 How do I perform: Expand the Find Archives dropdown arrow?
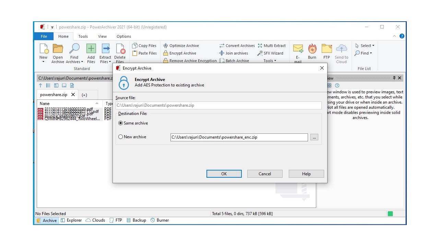[82, 62]
